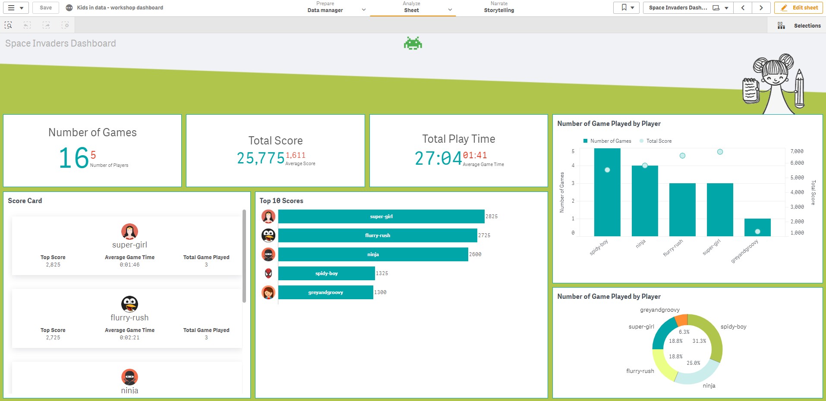Image resolution: width=826 pixels, height=401 pixels.
Task: Open the app info ellipsis icon
Action: (69, 8)
